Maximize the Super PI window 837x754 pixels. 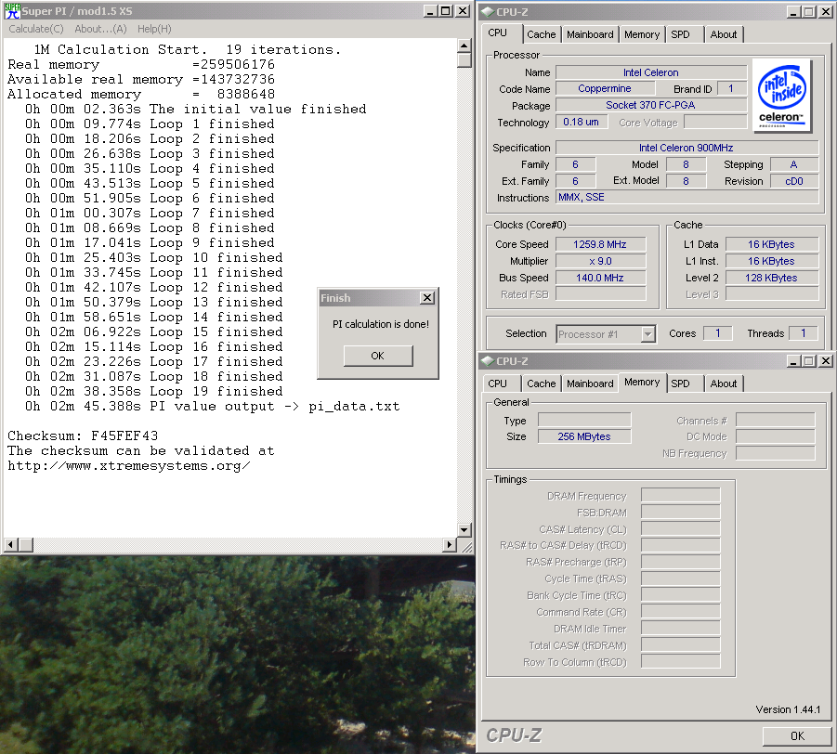click(x=446, y=11)
